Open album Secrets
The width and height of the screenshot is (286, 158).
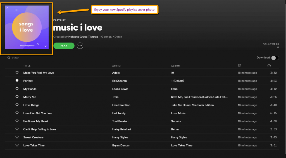pyautogui.click(x=176, y=121)
